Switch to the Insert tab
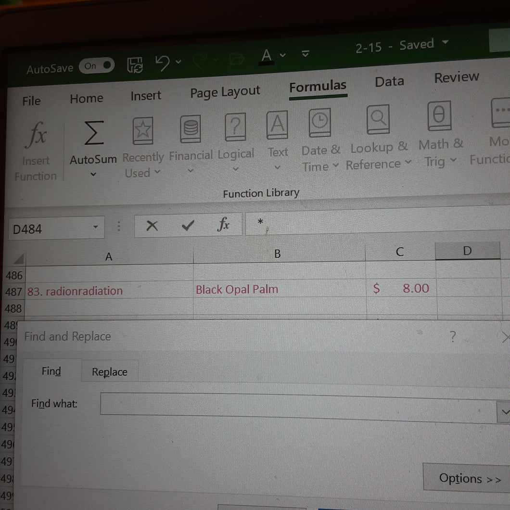The image size is (510, 510). pos(146,96)
